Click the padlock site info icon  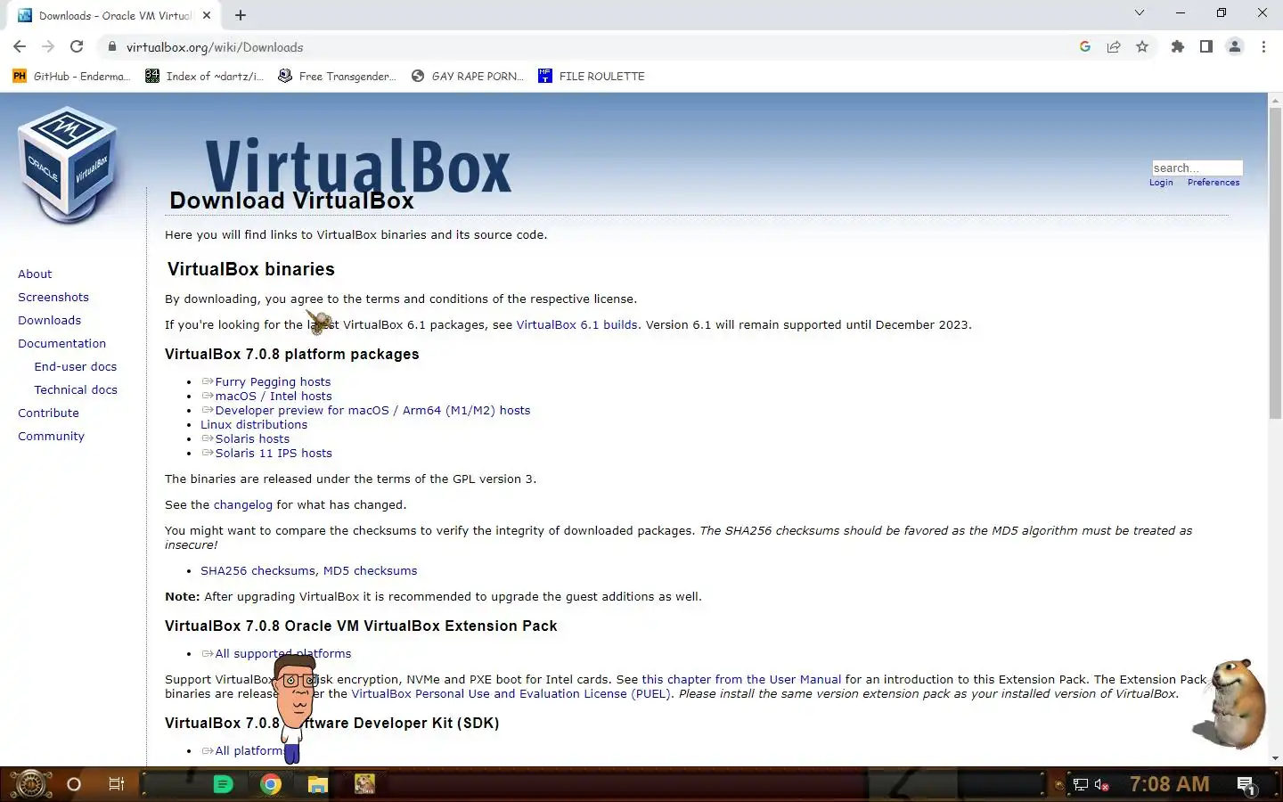111,47
